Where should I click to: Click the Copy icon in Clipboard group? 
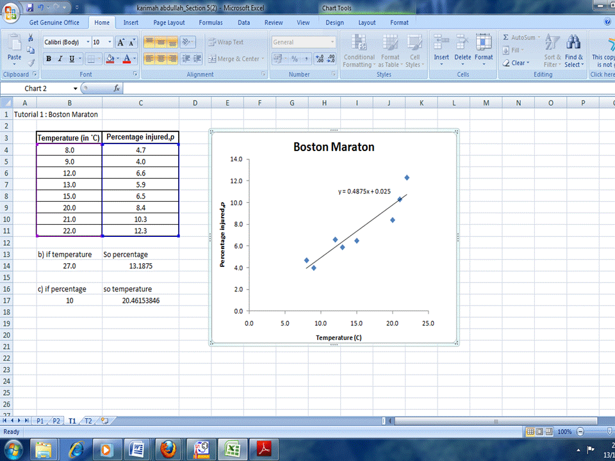tap(31, 50)
